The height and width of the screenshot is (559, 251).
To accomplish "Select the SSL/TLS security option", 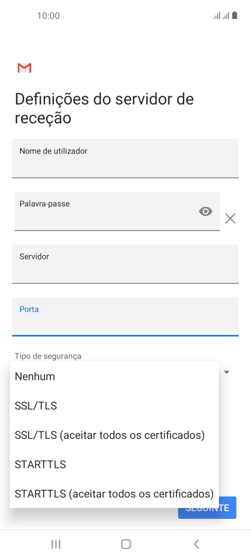I will pyautogui.click(x=36, y=406).
